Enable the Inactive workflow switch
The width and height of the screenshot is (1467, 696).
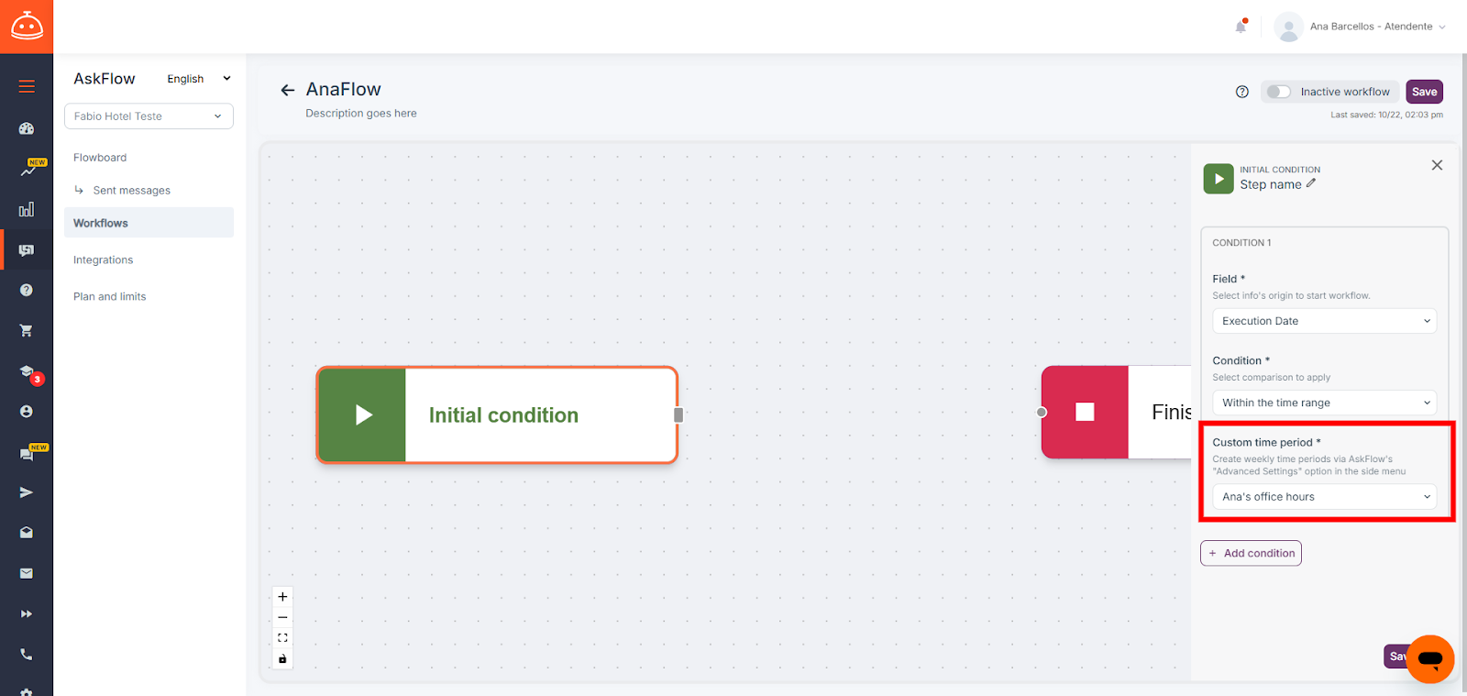(x=1278, y=92)
